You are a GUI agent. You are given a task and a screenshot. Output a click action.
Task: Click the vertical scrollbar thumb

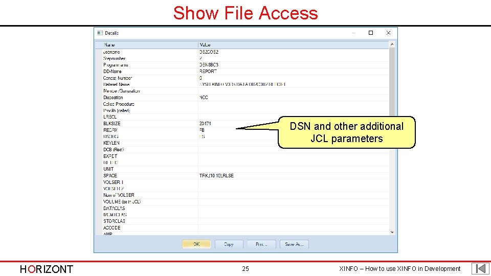tap(392, 83)
